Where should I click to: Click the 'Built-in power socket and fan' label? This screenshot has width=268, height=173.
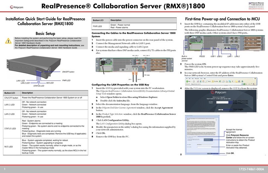point(187,59)
